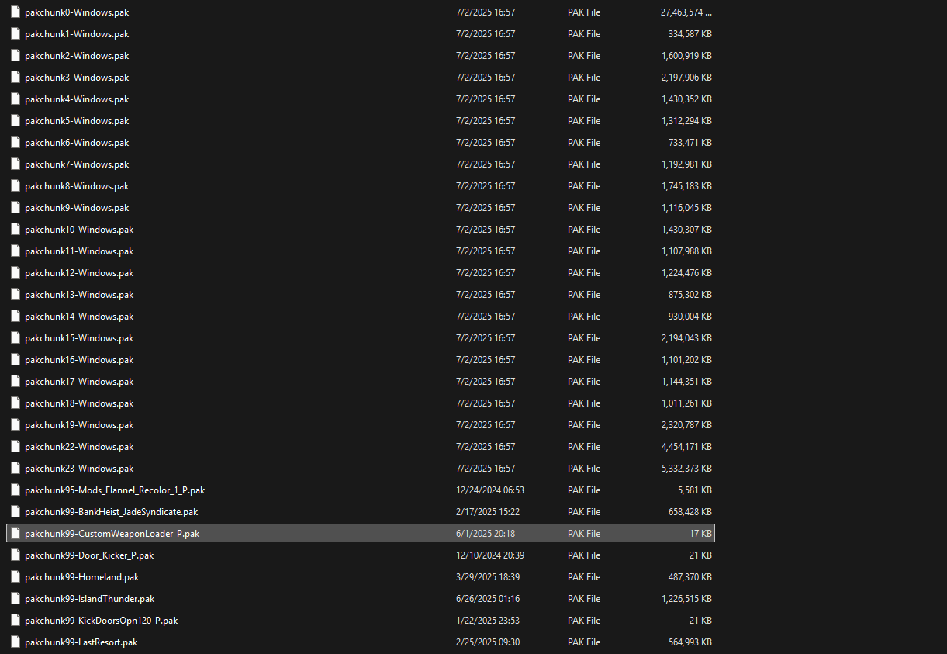Select pakchunk5-Windows.pak file name
947x654 pixels.
tap(77, 121)
